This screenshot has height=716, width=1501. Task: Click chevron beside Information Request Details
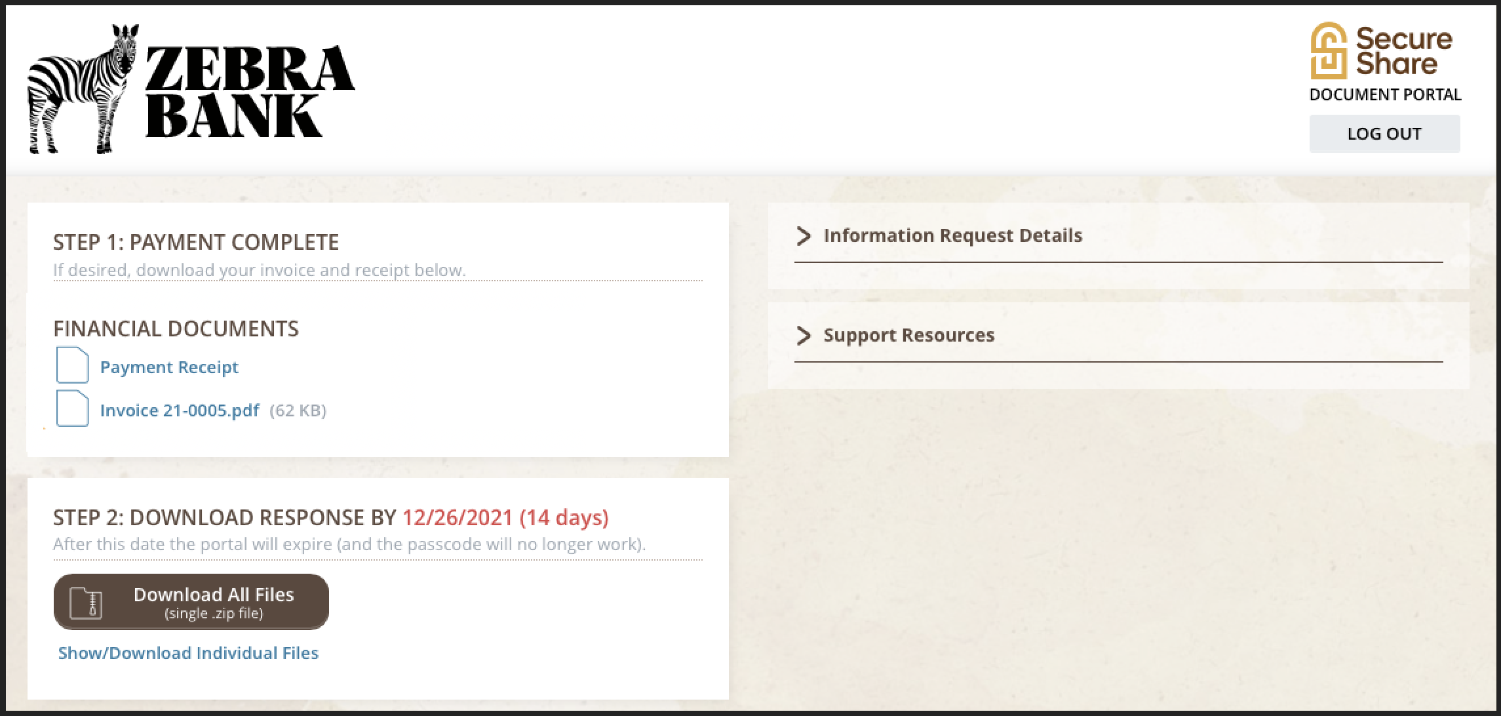tap(804, 236)
